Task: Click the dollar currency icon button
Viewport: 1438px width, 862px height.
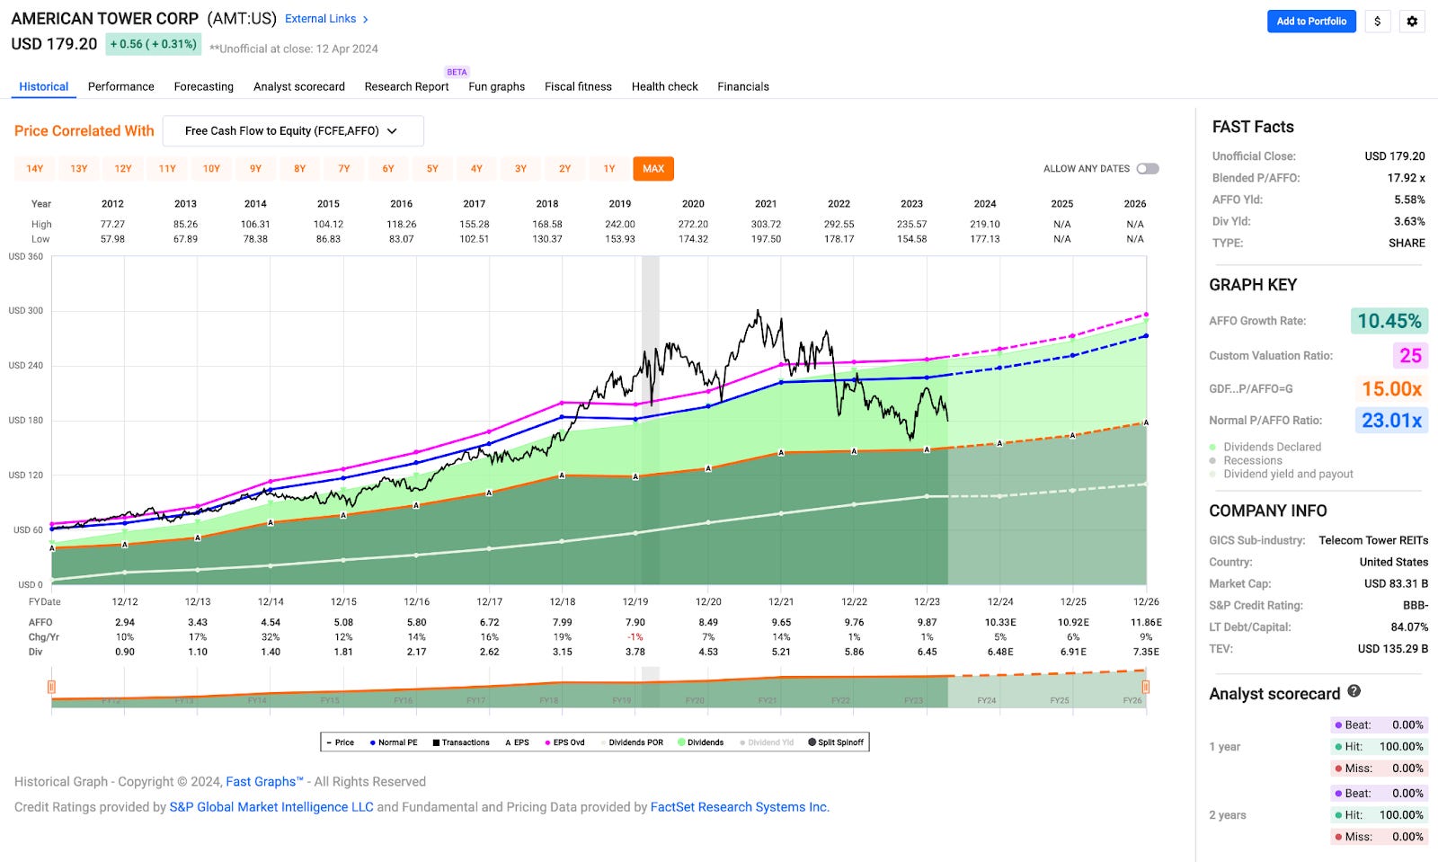Action: (x=1377, y=22)
